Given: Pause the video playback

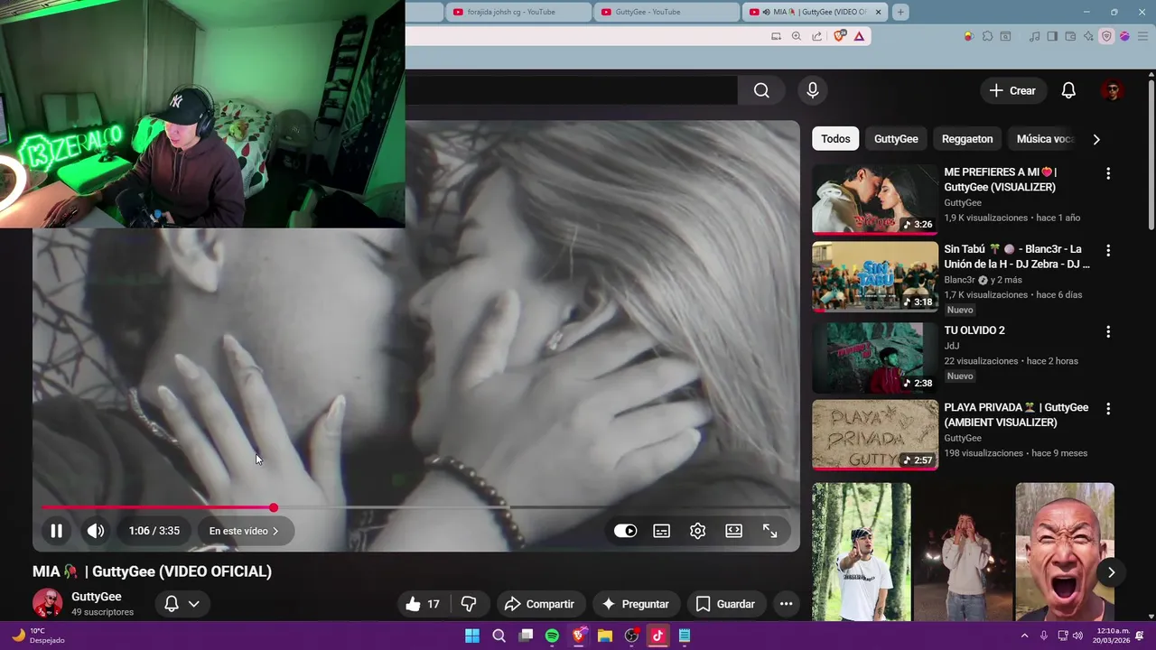Looking at the screenshot, I should 56,531.
